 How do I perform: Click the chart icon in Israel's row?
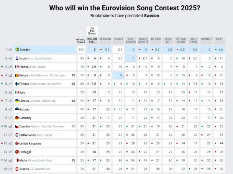pos(10,58)
